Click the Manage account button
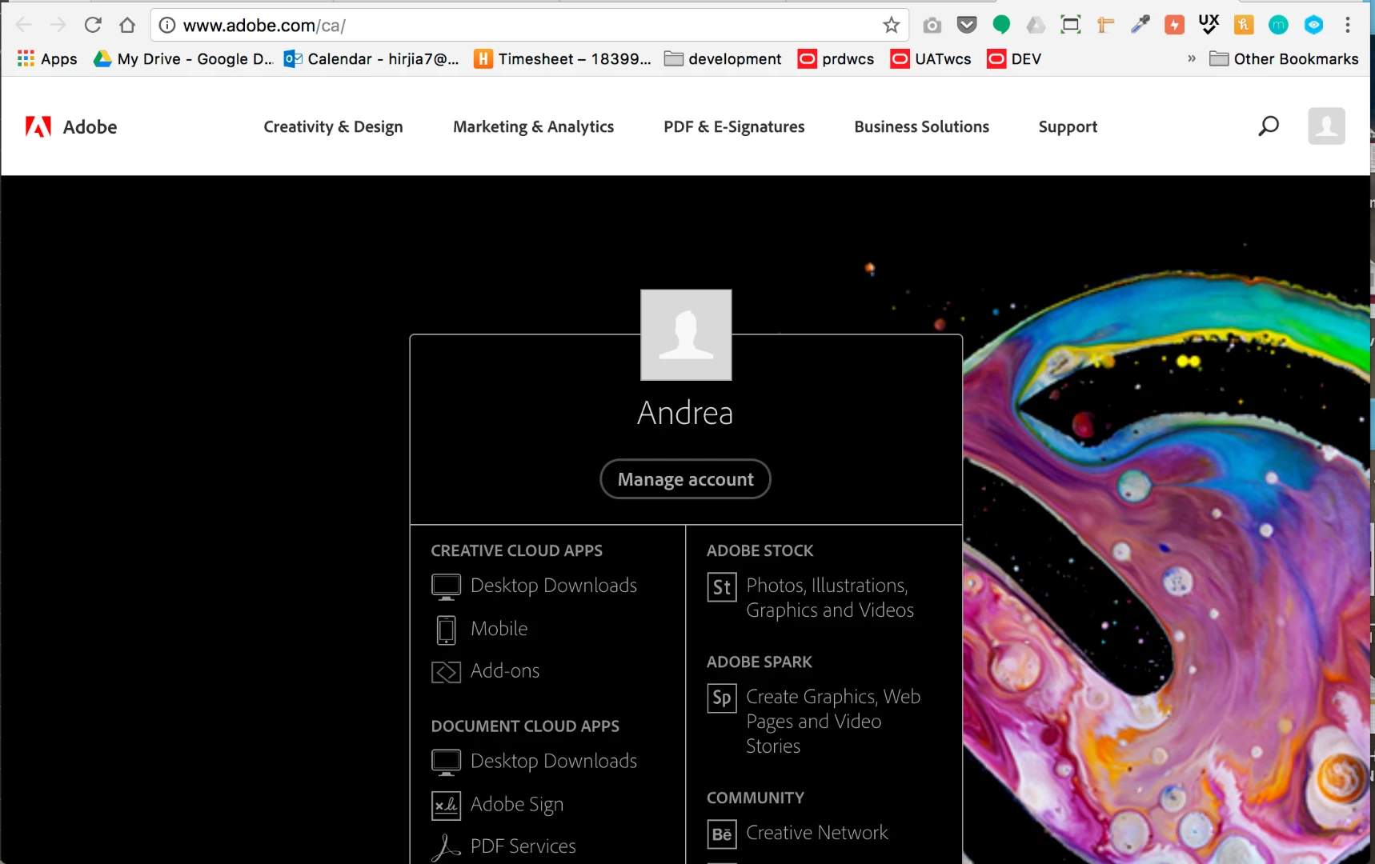The image size is (1375, 864). click(x=685, y=478)
